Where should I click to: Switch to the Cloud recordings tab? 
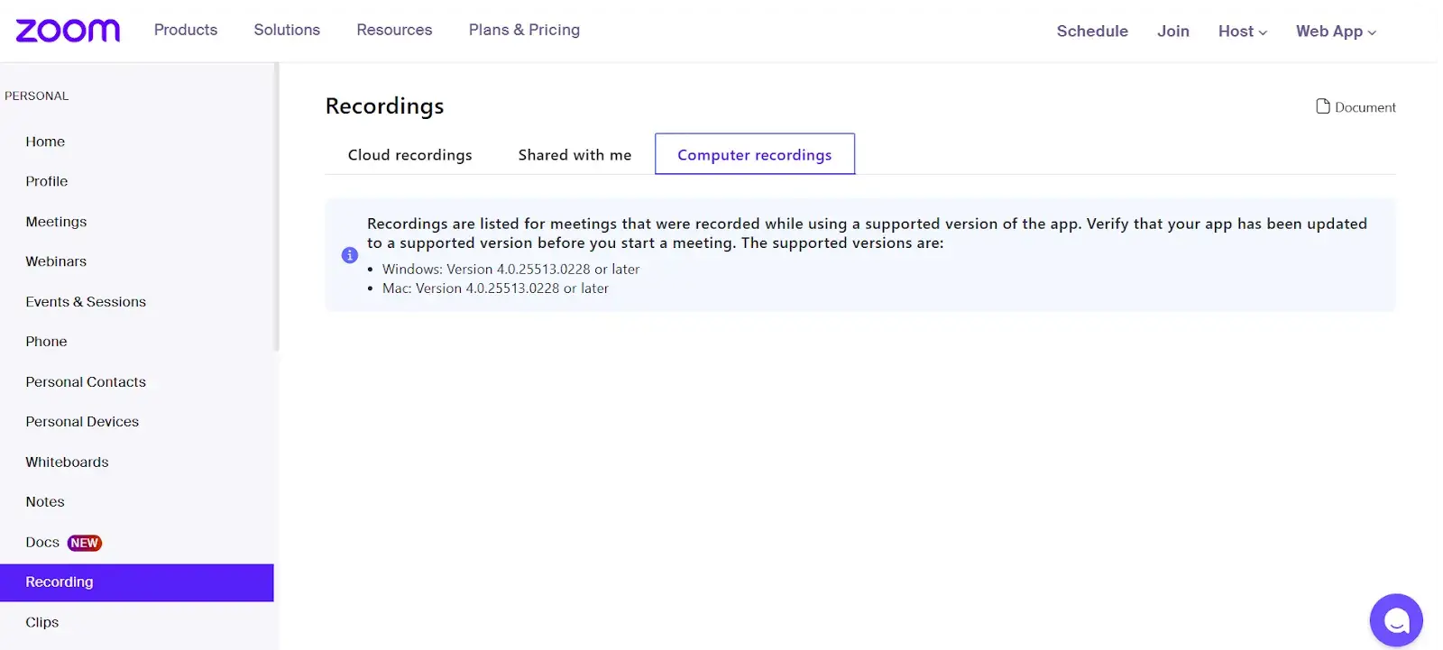pyautogui.click(x=409, y=155)
